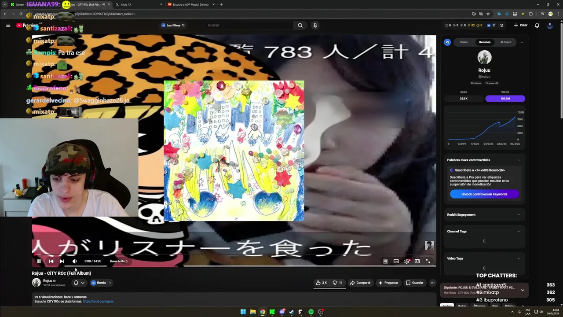Open the player settings gear
Viewport: 563px width, 317px height.
point(407,261)
